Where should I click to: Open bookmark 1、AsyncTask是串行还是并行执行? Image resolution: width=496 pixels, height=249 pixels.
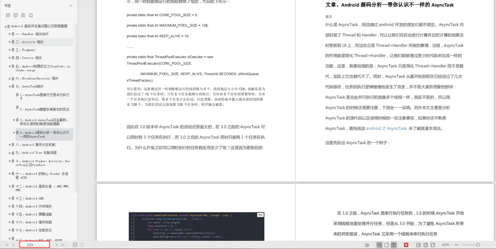[44, 96]
